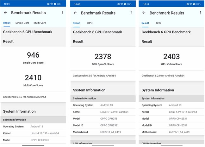Tap gray System Information subheader in Vulkan screen
Viewport: 205px width, 147px height.
(171, 98)
